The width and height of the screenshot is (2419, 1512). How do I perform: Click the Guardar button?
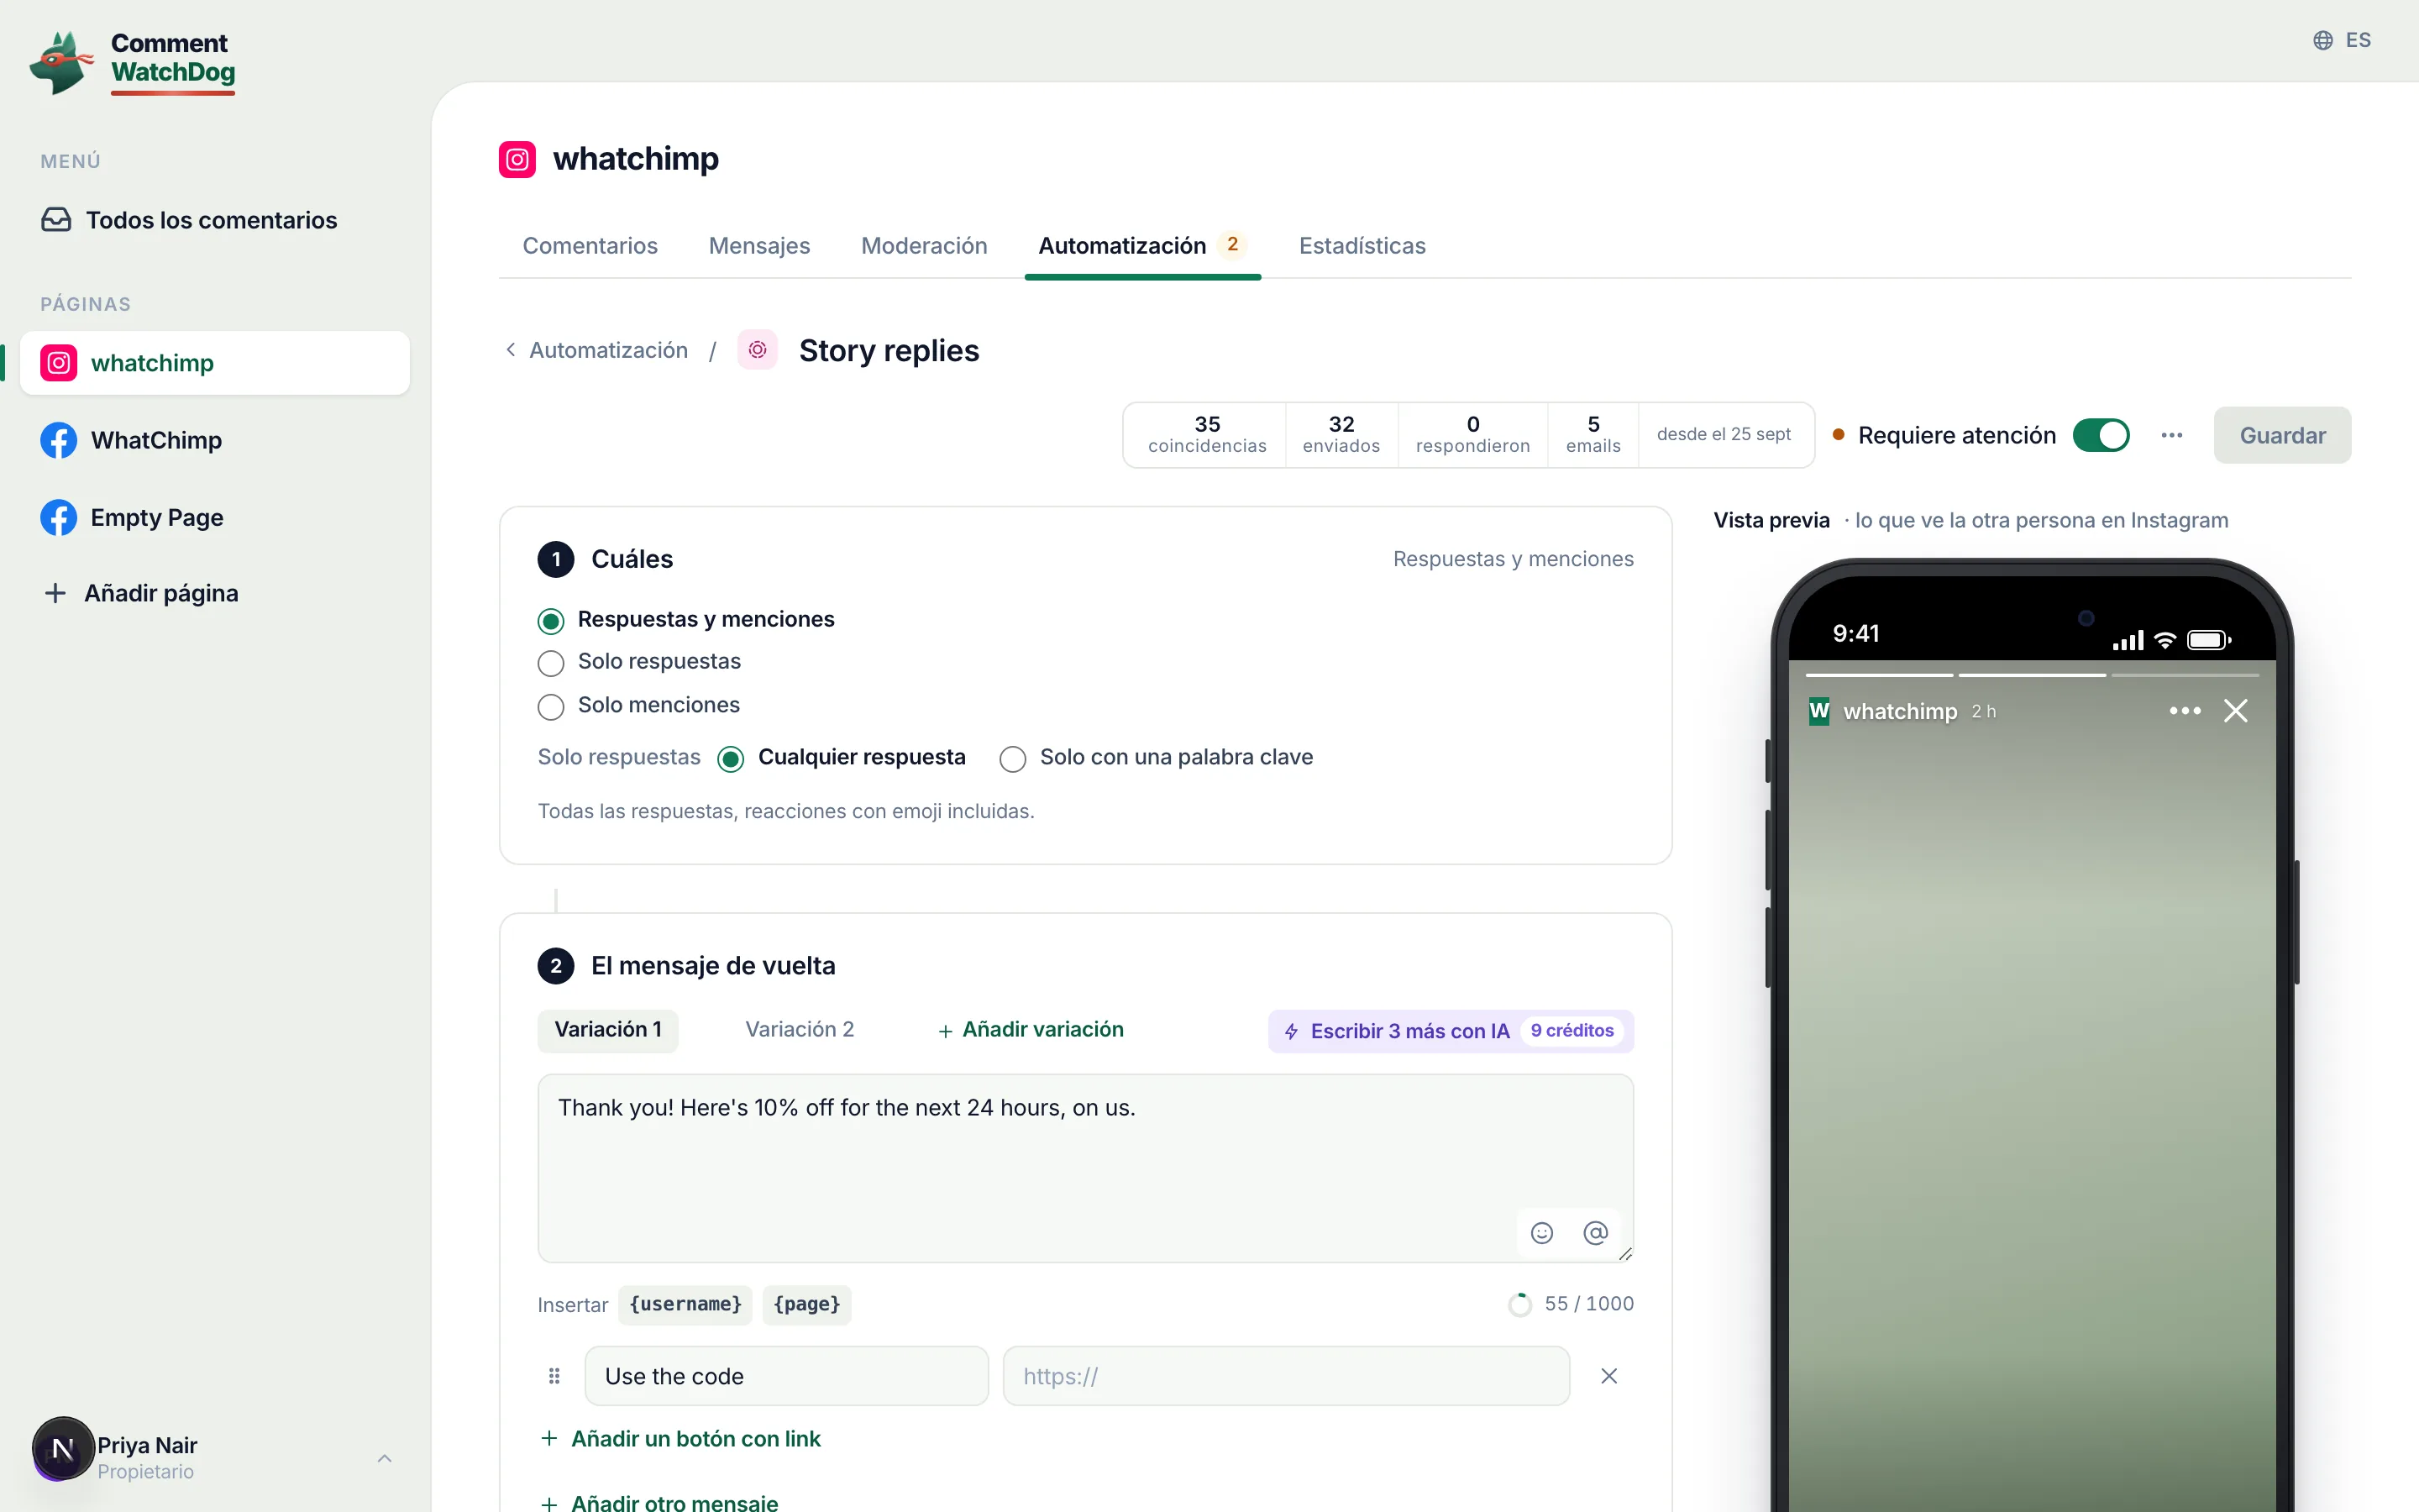point(2282,435)
